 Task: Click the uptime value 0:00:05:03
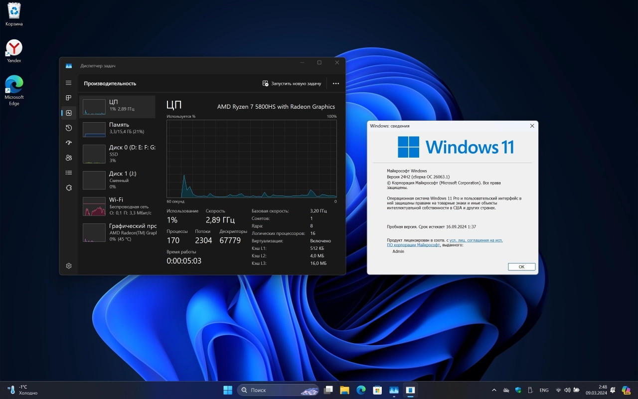(x=184, y=261)
